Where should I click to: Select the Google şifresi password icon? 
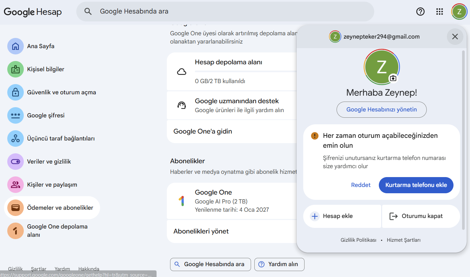click(x=16, y=115)
